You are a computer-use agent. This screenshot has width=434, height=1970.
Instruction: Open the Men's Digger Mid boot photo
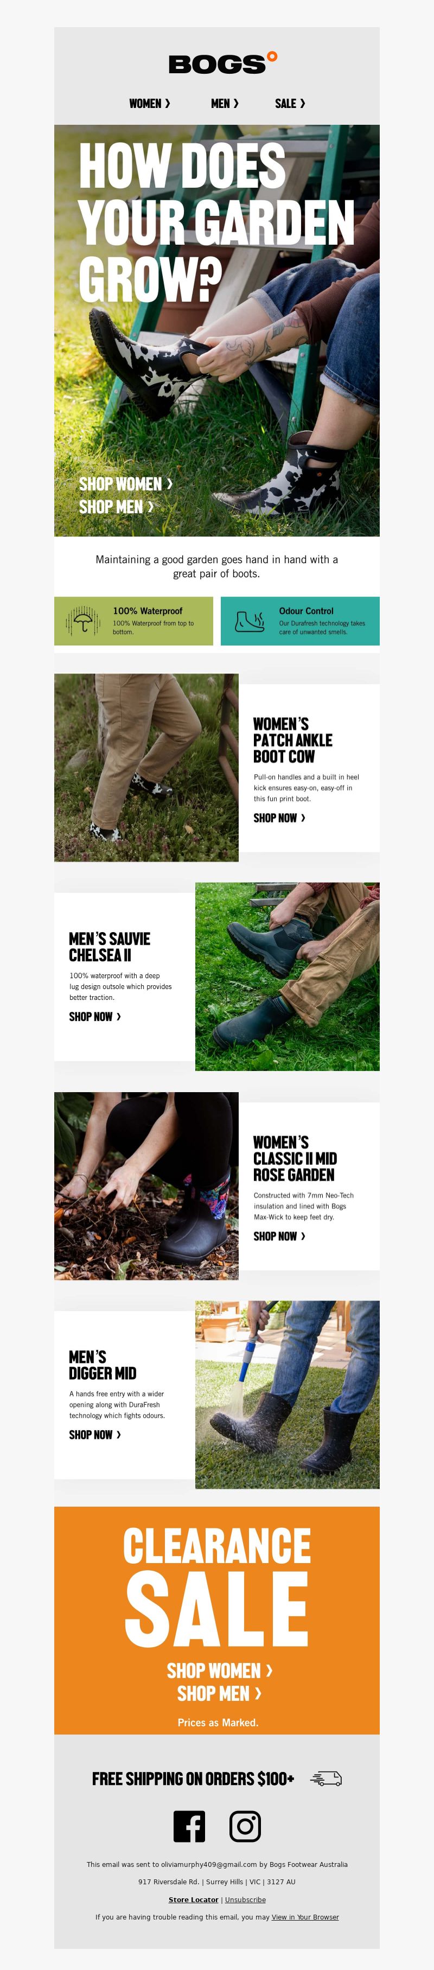pyautogui.click(x=288, y=1395)
